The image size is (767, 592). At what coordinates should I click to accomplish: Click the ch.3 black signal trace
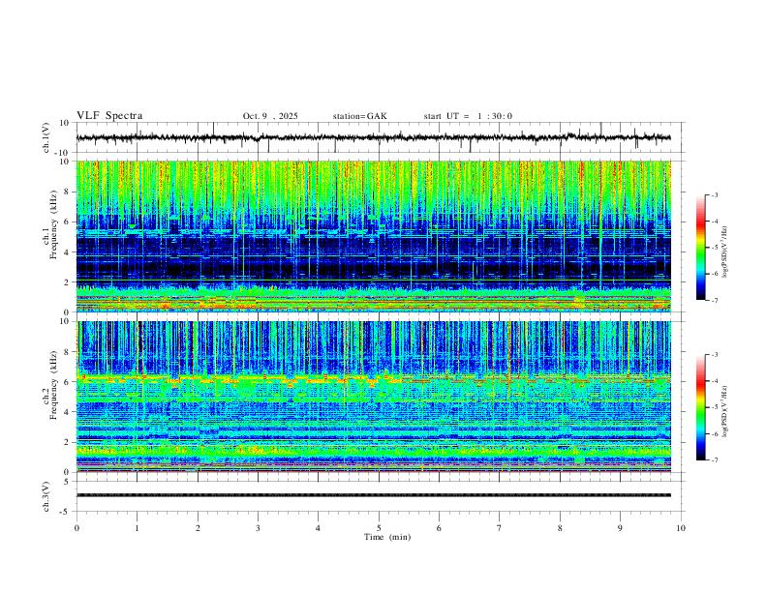click(373, 495)
